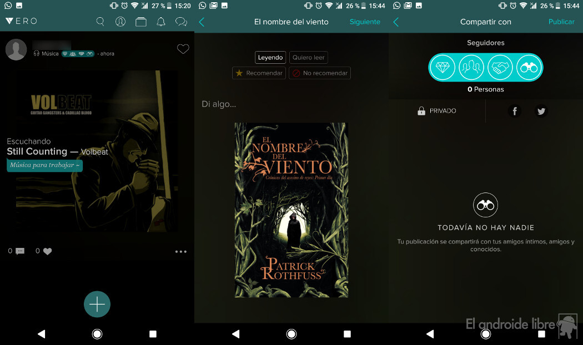
Task: Tap the filled heart likes counter
Action: point(47,251)
